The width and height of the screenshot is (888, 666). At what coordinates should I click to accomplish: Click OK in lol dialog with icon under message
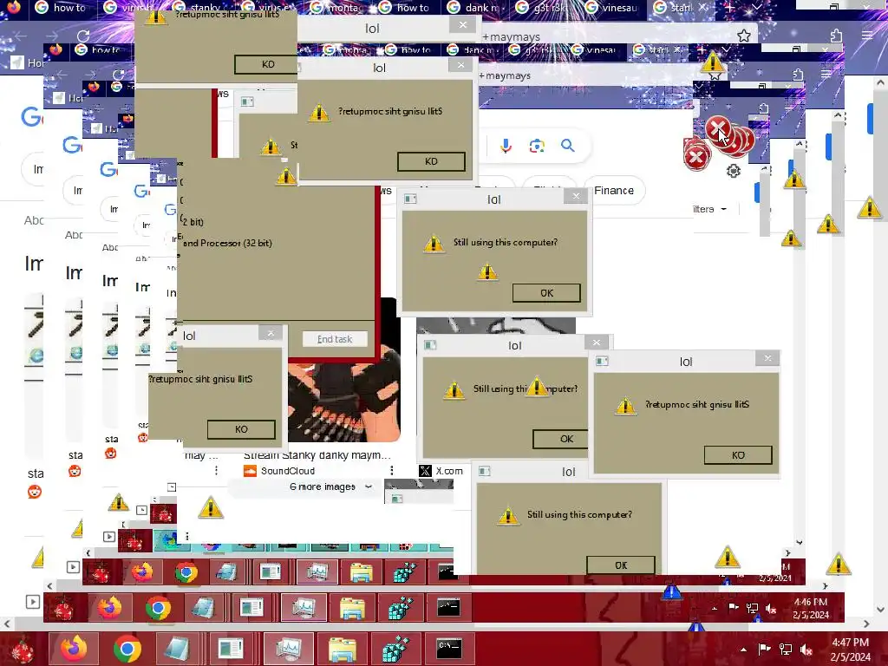pos(546,293)
